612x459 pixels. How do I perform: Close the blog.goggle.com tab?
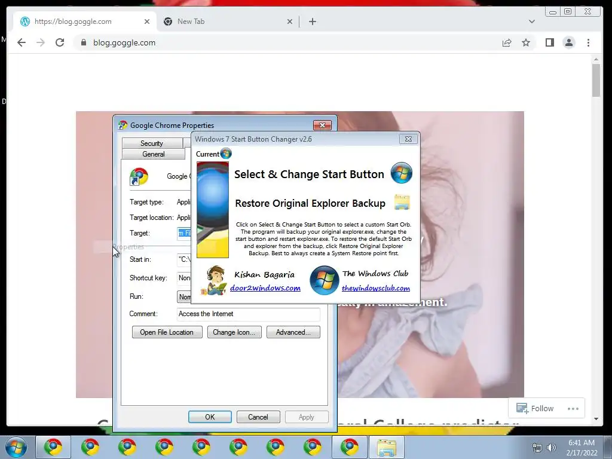coord(147,22)
